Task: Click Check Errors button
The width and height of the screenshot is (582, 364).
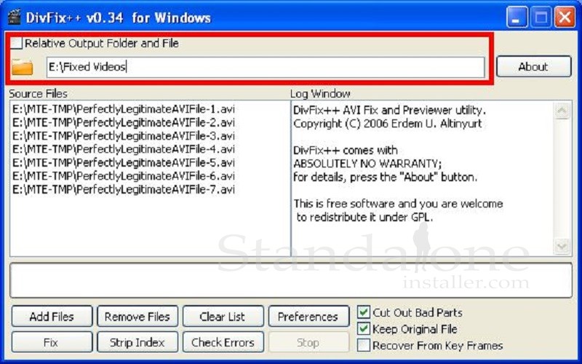Action: tap(223, 342)
